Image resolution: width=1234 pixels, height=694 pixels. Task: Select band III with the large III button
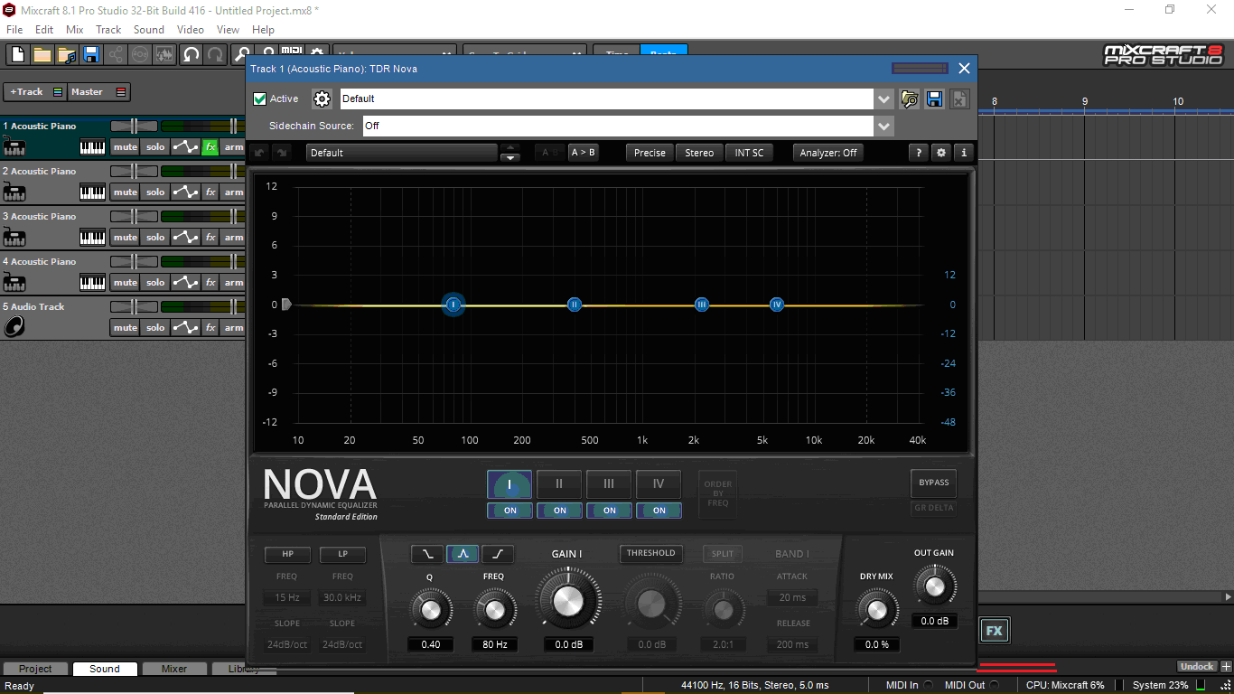pos(609,484)
